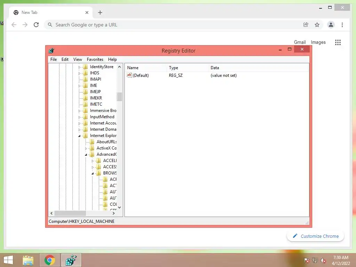Bookmark this tab with the star icon

tap(317, 25)
